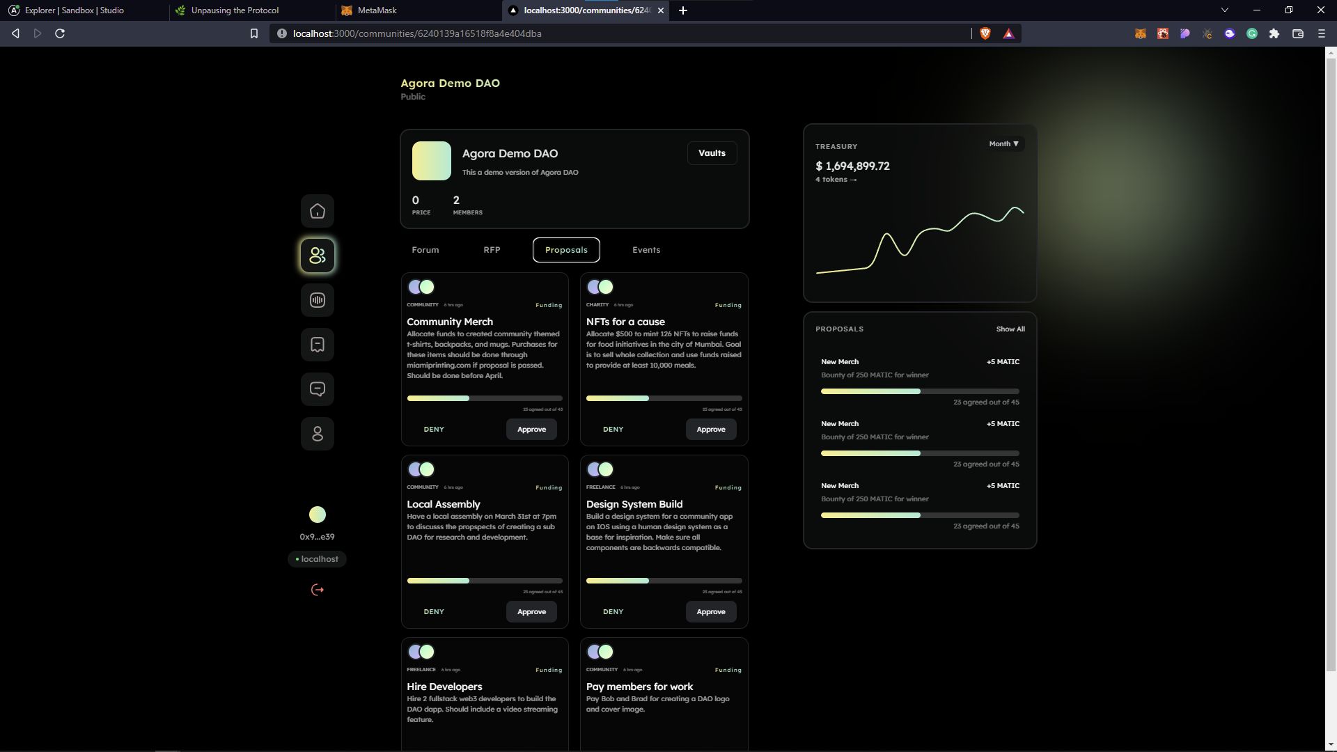The image size is (1337, 752).
Task: Click wallet address 0x9...e39
Action: [317, 537]
